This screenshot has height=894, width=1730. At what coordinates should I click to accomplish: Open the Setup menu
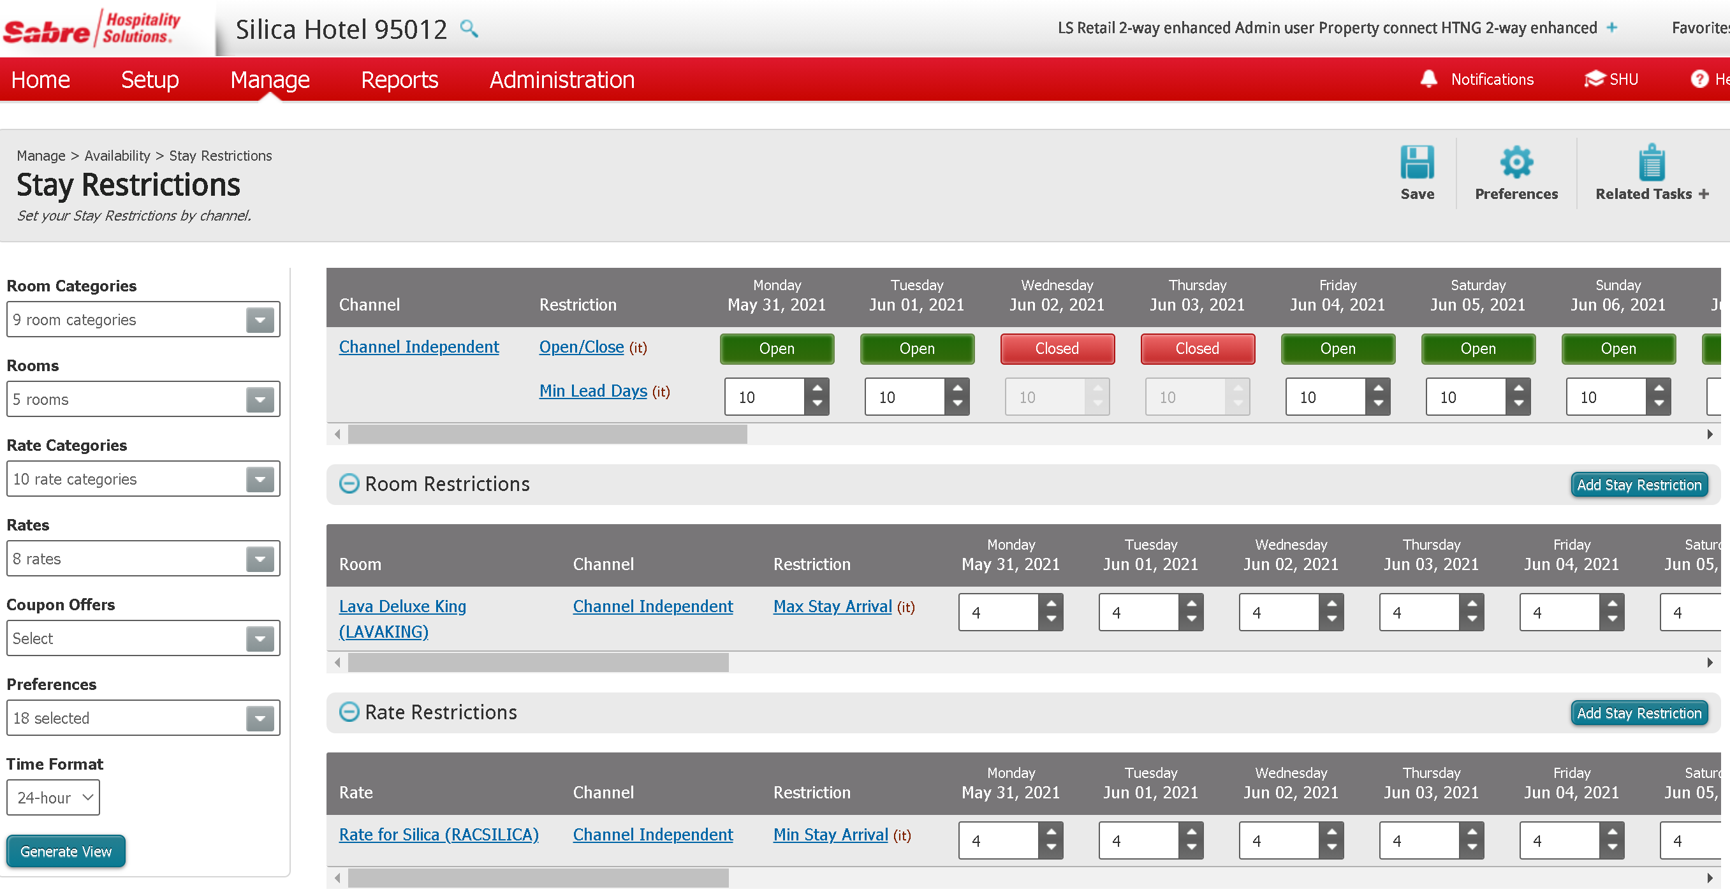click(x=150, y=80)
